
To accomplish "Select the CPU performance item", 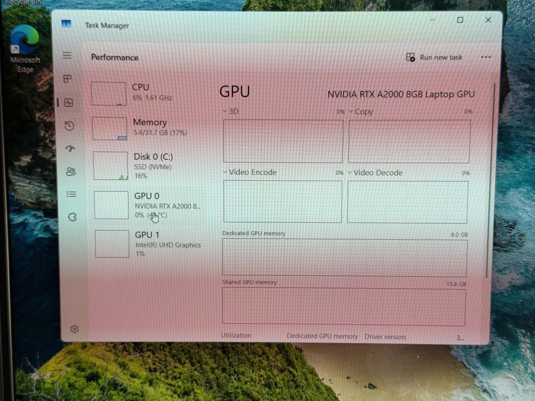I will pyautogui.click(x=147, y=93).
